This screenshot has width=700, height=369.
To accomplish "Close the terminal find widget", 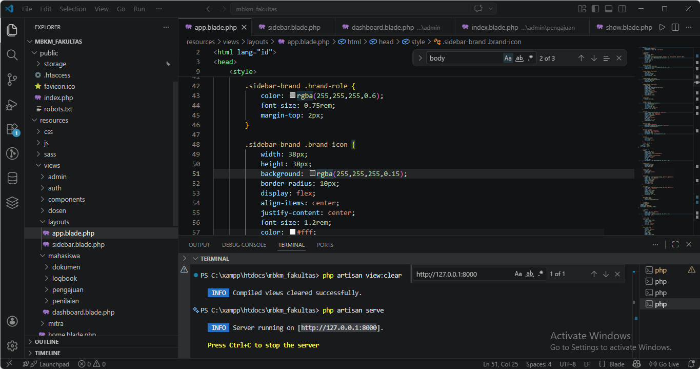I will pyautogui.click(x=617, y=274).
